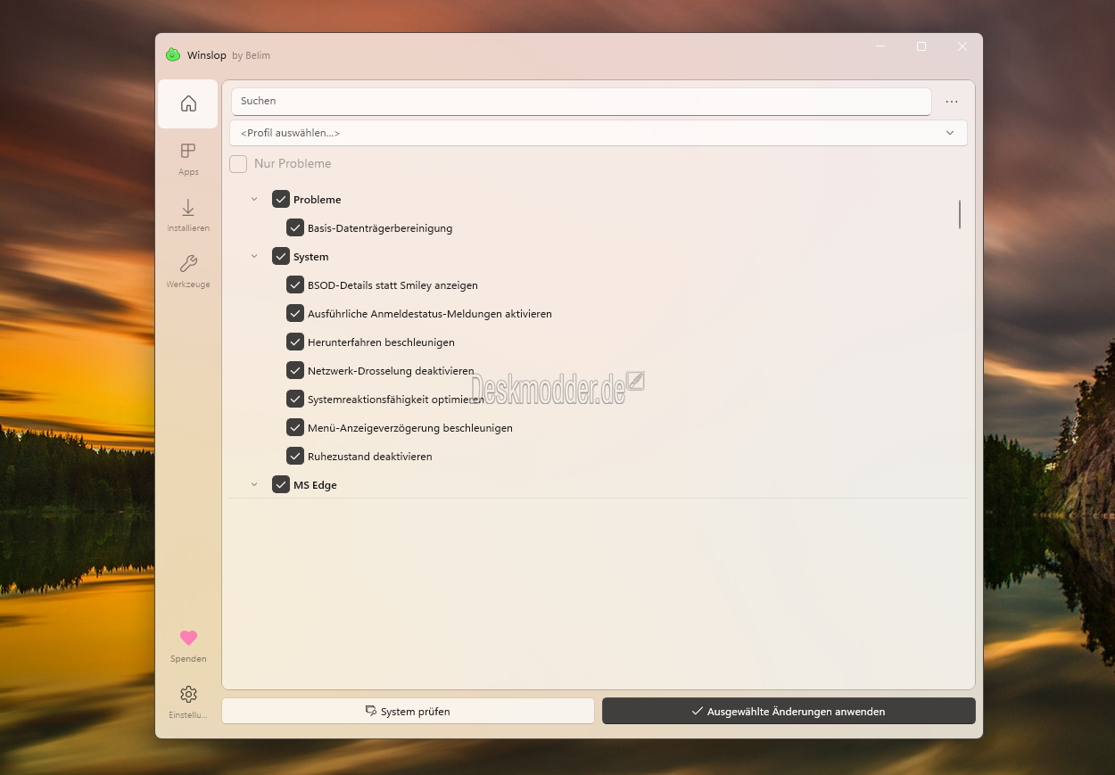The width and height of the screenshot is (1115, 775).
Task: Click the Spenden heart icon
Action: (x=188, y=639)
